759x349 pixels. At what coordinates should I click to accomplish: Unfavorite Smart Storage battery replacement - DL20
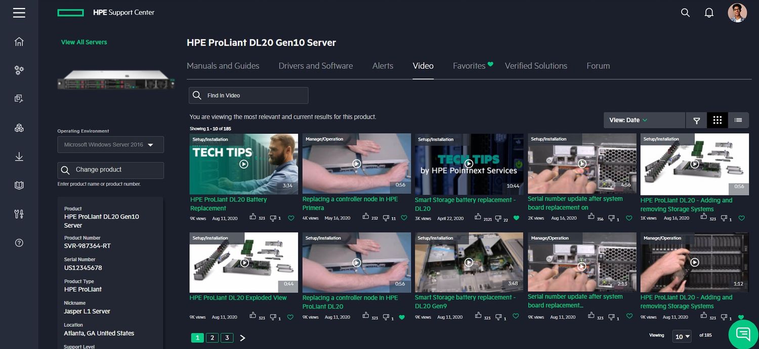click(x=516, y=218)
